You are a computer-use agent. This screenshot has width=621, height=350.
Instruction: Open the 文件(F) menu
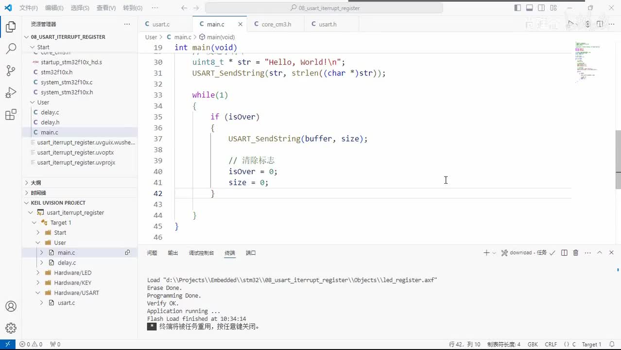(x=29, y=8)
